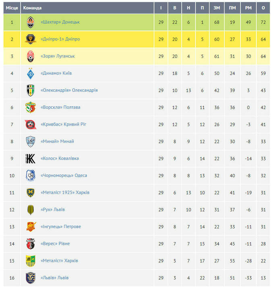Image resolution: width=274 pixels, height=288 pixels.
Task: Click the Місце column header
Action: point(12,8)
